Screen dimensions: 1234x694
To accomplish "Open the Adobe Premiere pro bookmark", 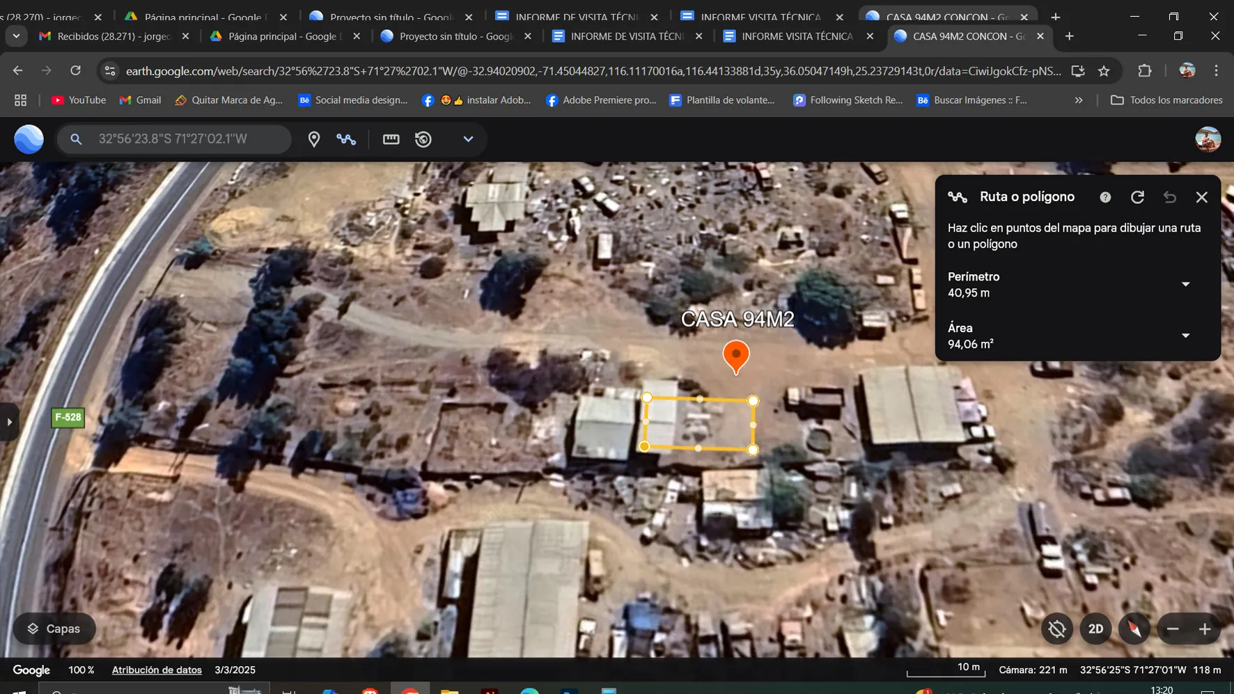I will coord(602,100).
